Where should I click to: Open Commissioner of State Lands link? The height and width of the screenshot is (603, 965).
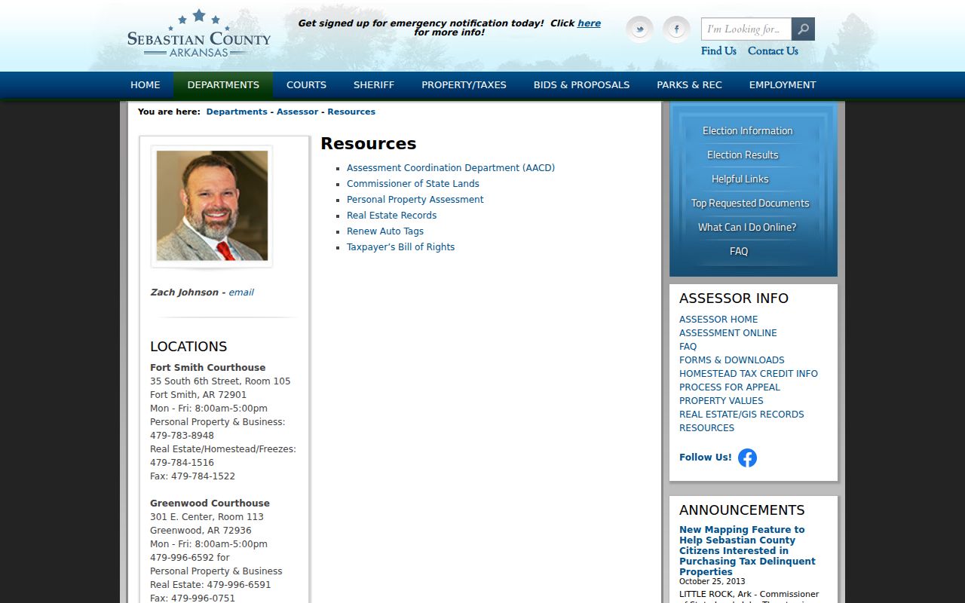tap(413, 184)
